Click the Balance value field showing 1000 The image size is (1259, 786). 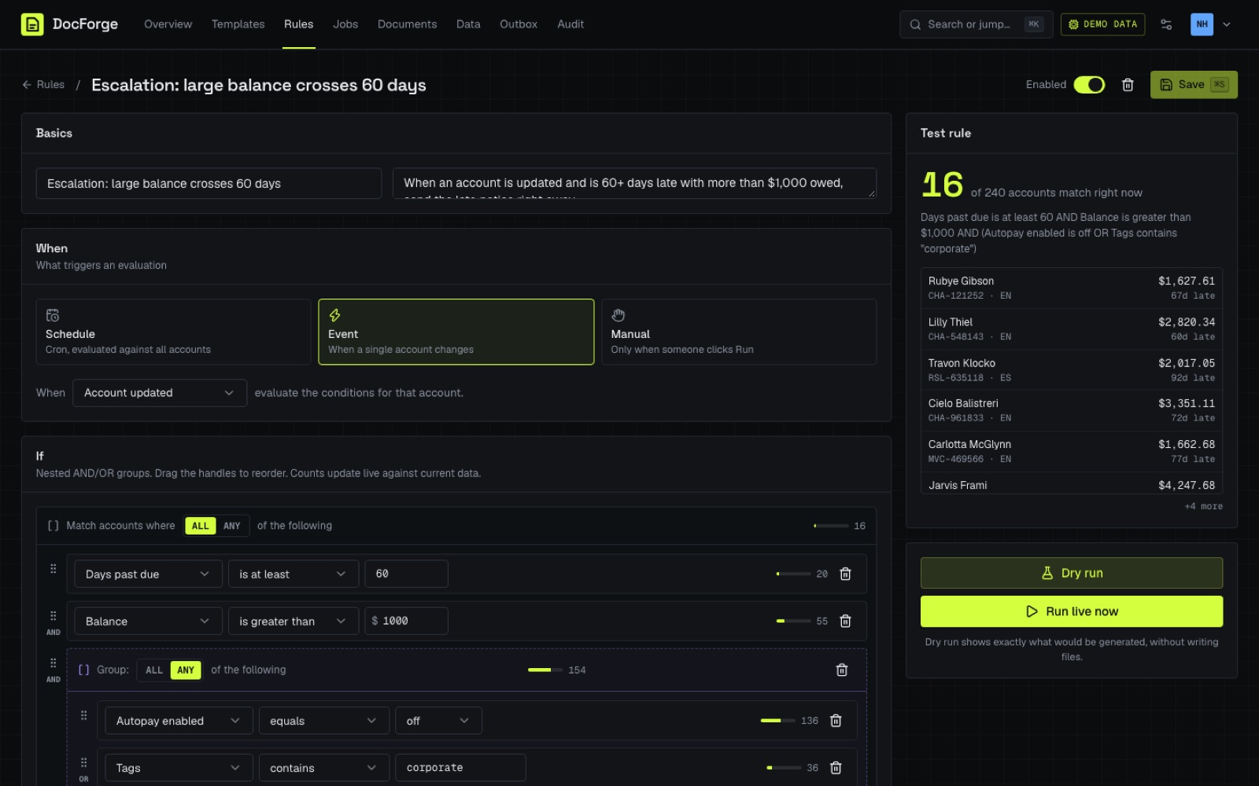406,621
